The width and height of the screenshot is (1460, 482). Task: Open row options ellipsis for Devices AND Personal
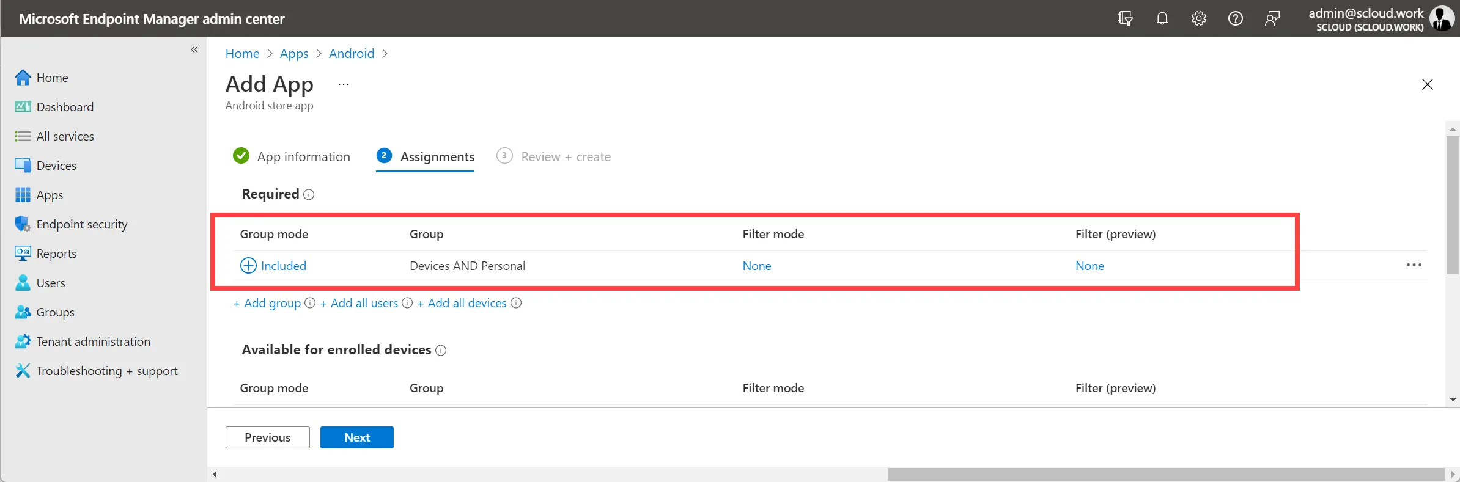click(x=1414, y=265)
